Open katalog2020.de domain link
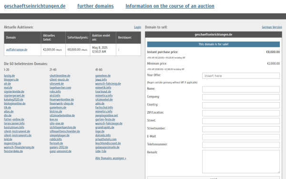Screen dimensions: 286x179 [13, 100]
